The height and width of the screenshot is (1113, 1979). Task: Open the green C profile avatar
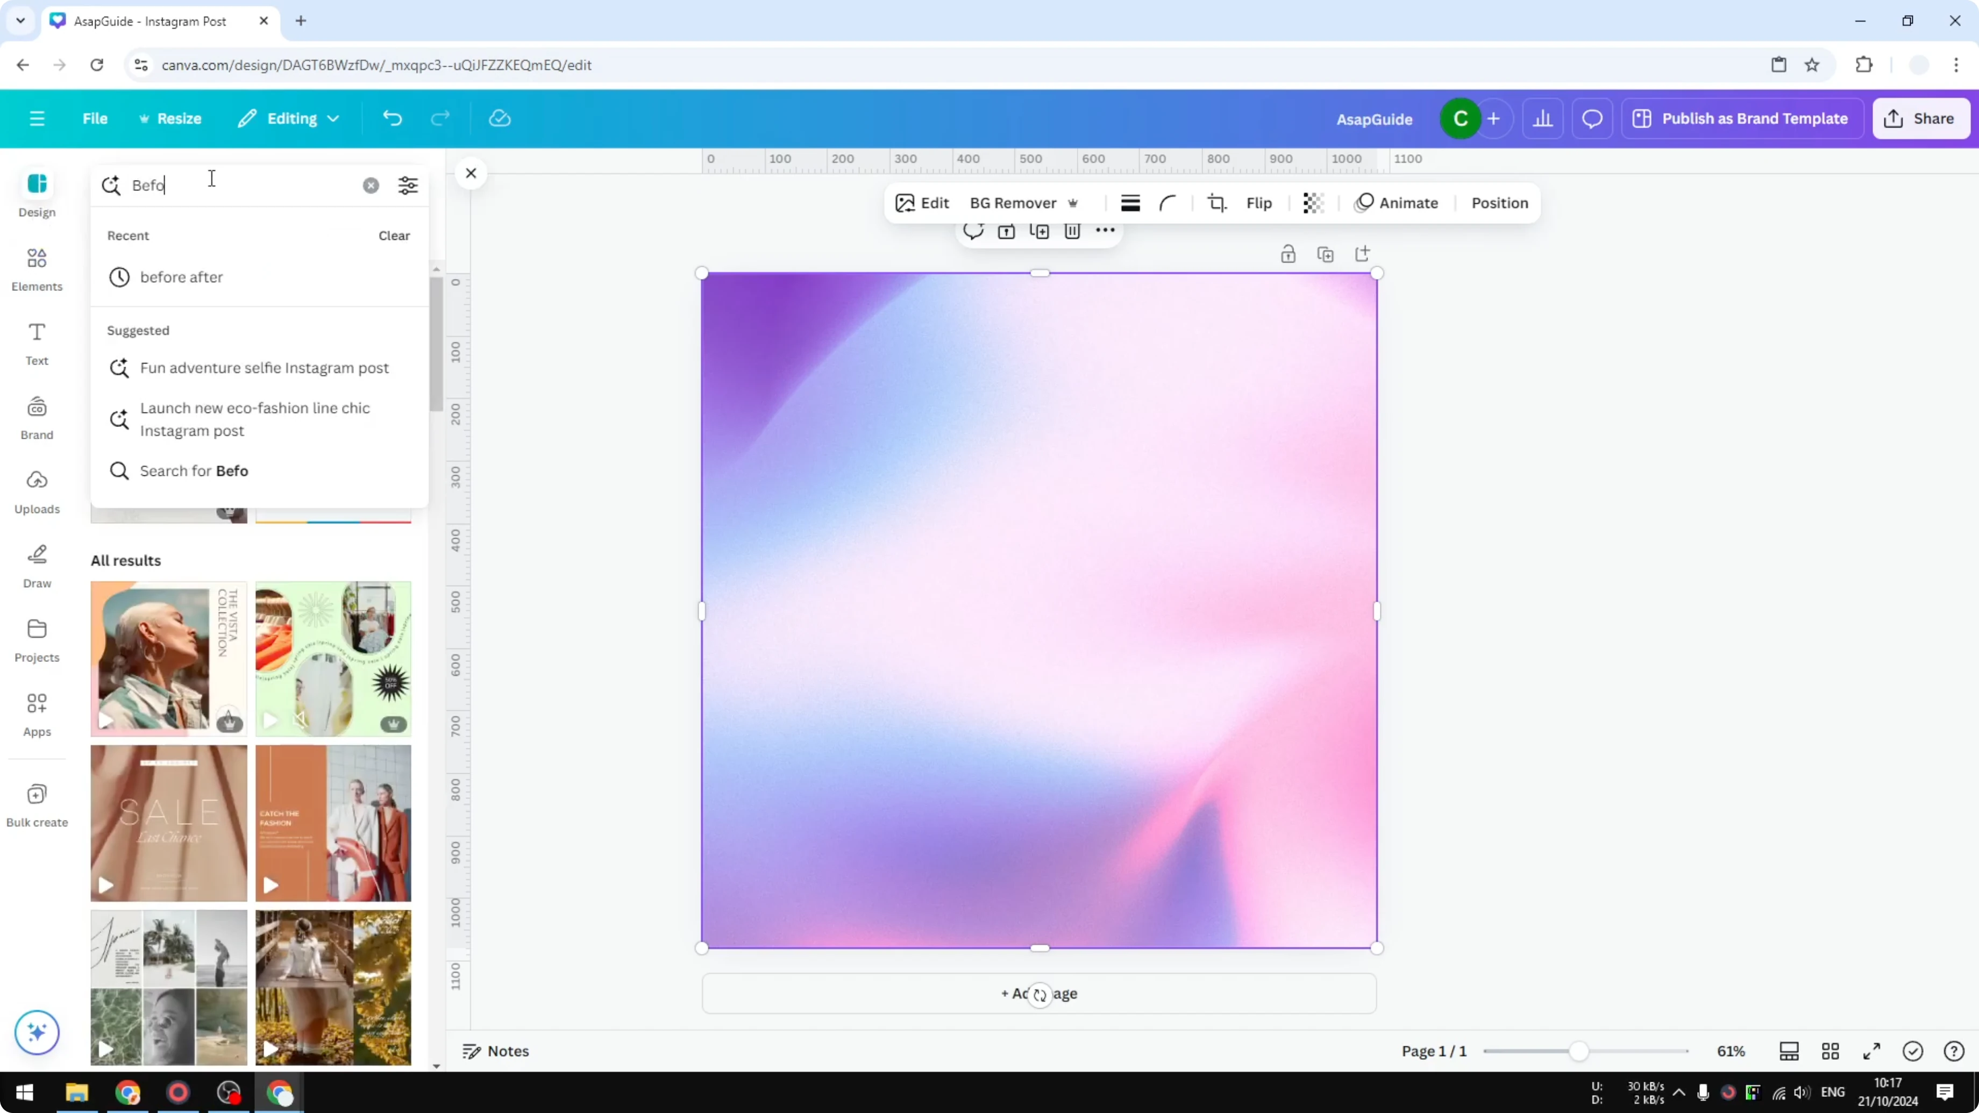point(1461,118)
